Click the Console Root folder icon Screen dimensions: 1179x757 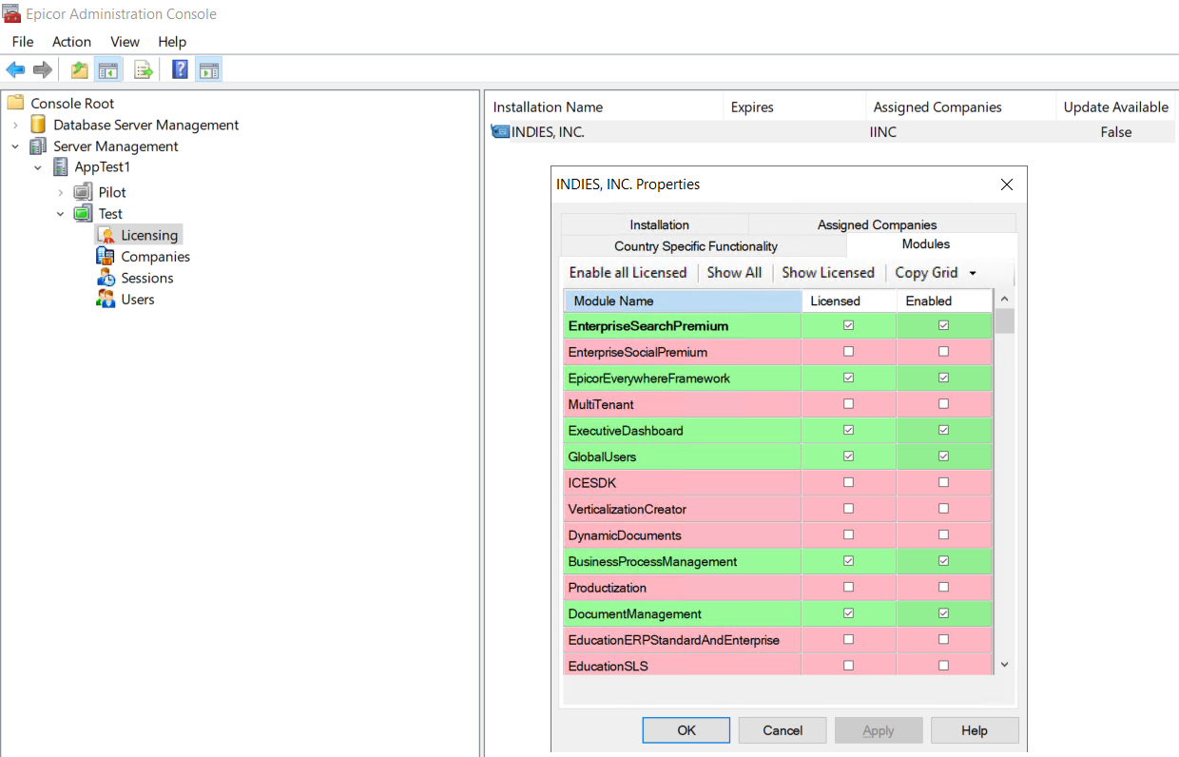click(x=15, y=103)
